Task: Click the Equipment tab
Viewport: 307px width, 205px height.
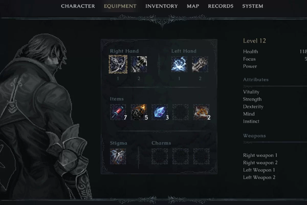Action: pos(120,6)
